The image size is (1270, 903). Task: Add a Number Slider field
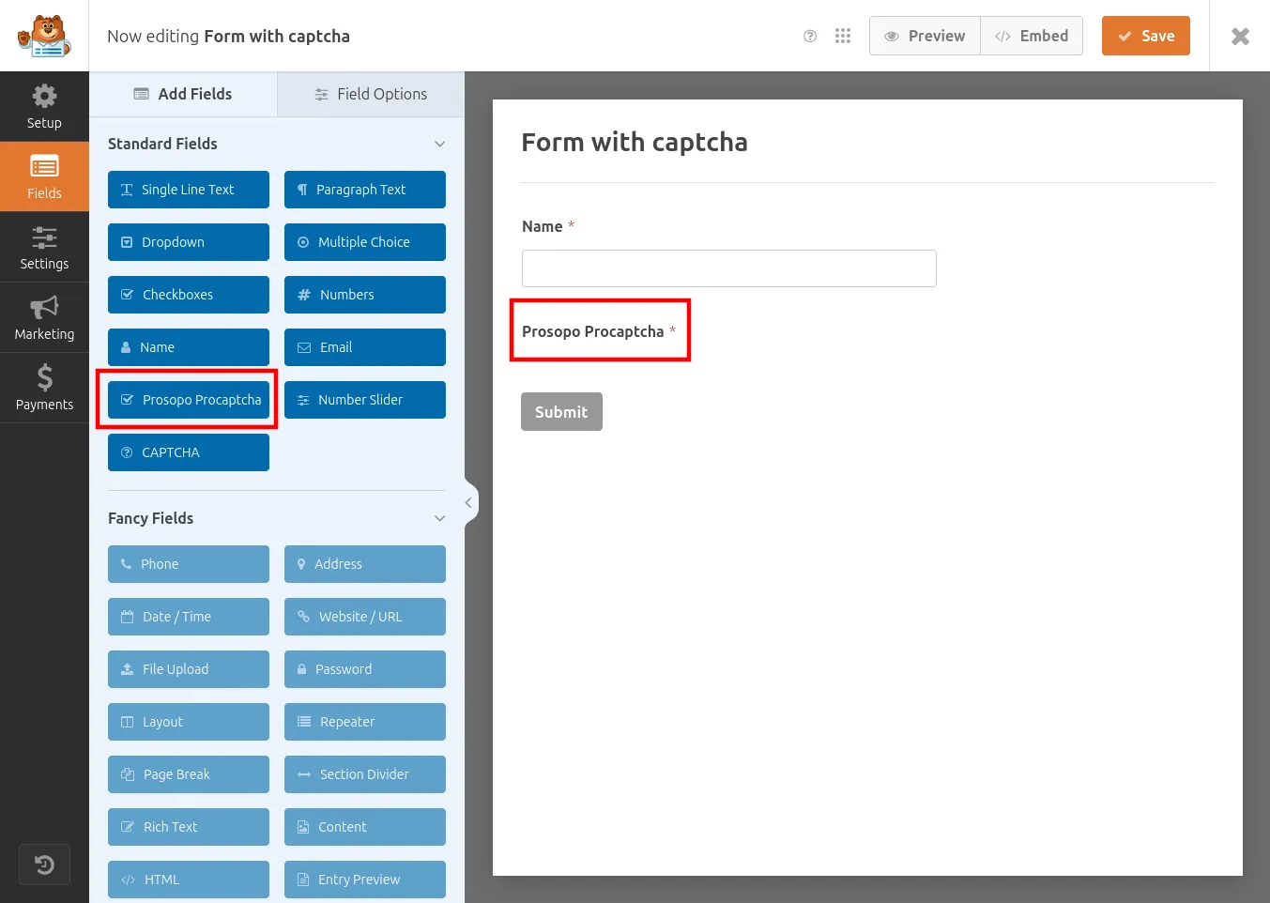point(365,400)
